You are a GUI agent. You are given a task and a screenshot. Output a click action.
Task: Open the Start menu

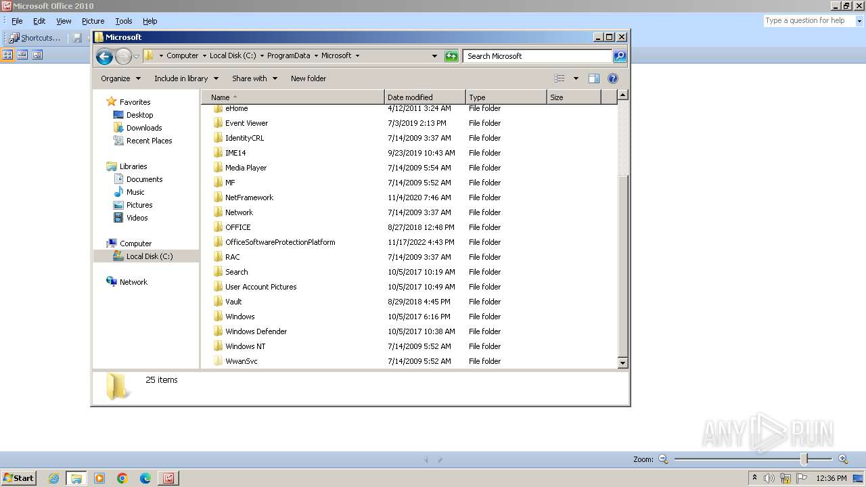18,478
